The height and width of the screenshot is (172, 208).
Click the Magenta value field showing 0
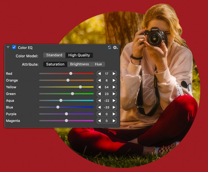click(107, 121)
